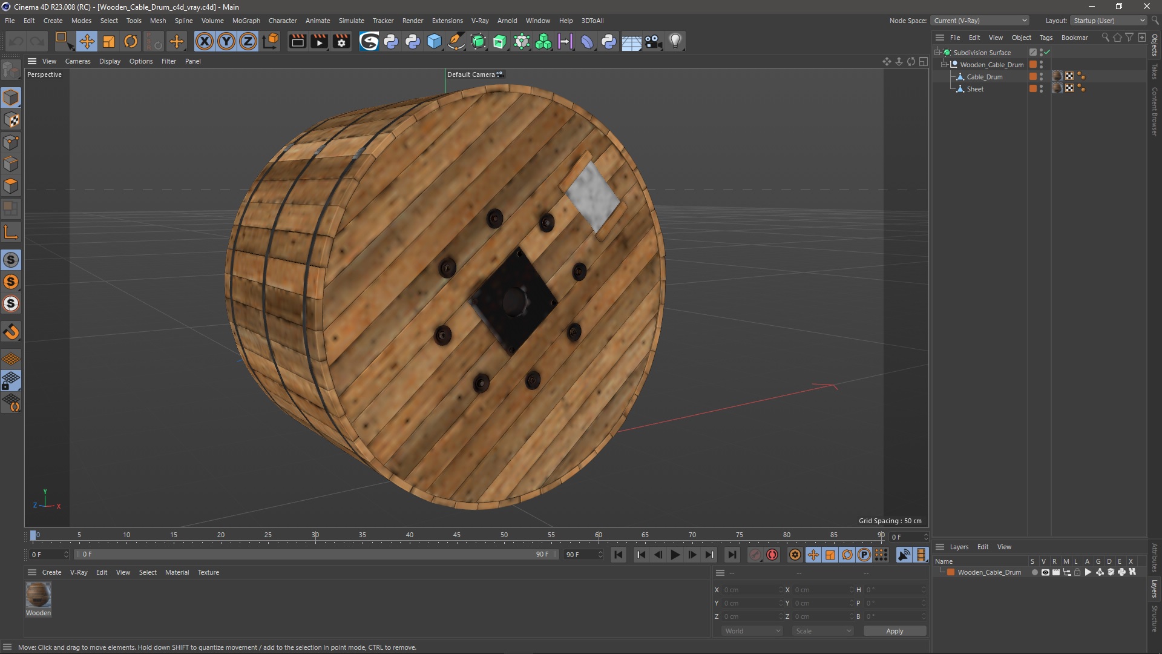Click the Record Active Objects button
Screen dimensions: 1162x654
coord(755,555)
